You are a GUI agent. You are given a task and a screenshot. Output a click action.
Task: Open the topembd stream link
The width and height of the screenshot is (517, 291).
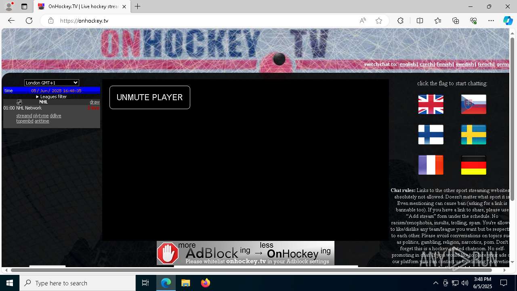pos(25,121)
